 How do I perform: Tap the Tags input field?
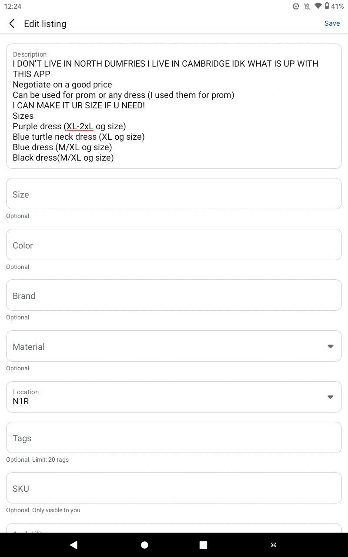point(174,437)
